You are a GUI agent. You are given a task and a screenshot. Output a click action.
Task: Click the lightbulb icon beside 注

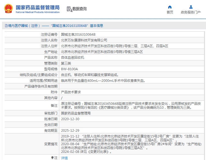click(x=52, y=158)
